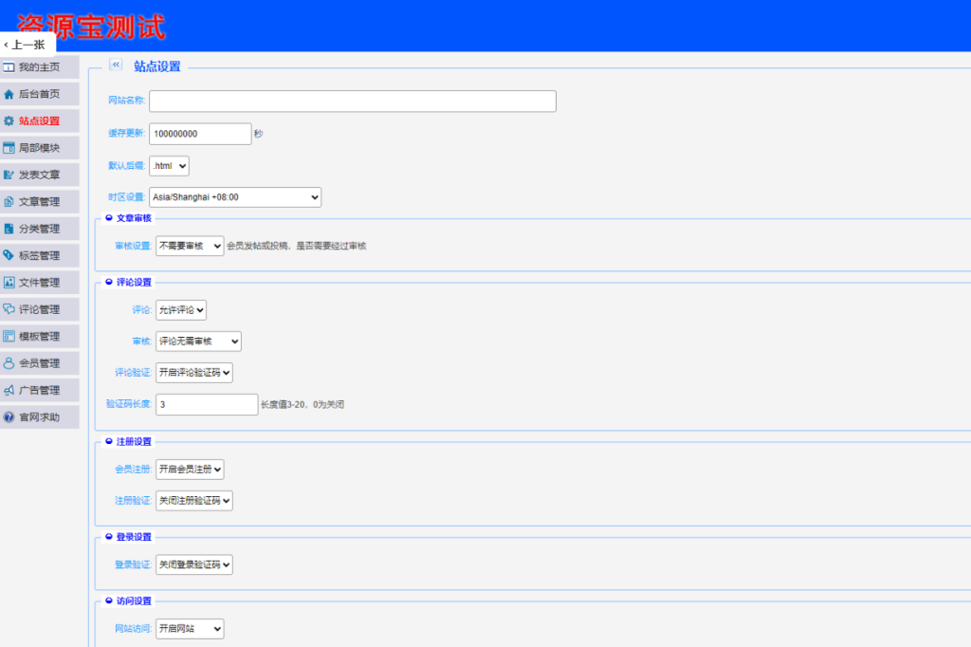The height and width of the screenshot is (647, 971).
Task: Open the 评论验证 dropdown
Action: pyautogui.click(x=193, y=373)
